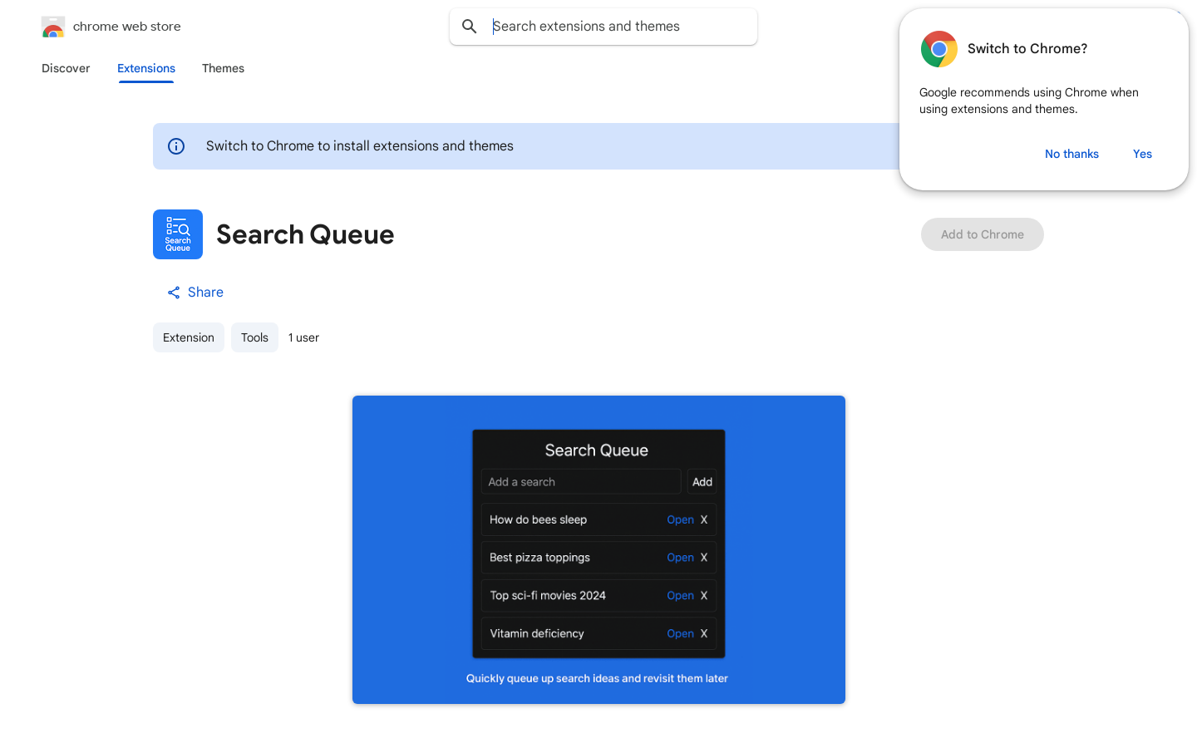Open the Themes tab
The height and width of the screenshot is (748, 1197).
point(223,68)
